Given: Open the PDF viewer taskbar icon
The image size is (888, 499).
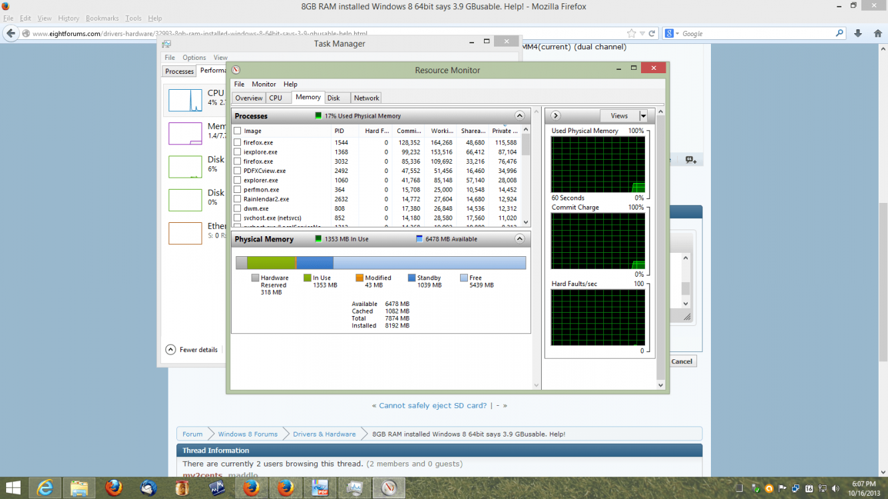Looking at the screenshot, I should click(321, 488).
